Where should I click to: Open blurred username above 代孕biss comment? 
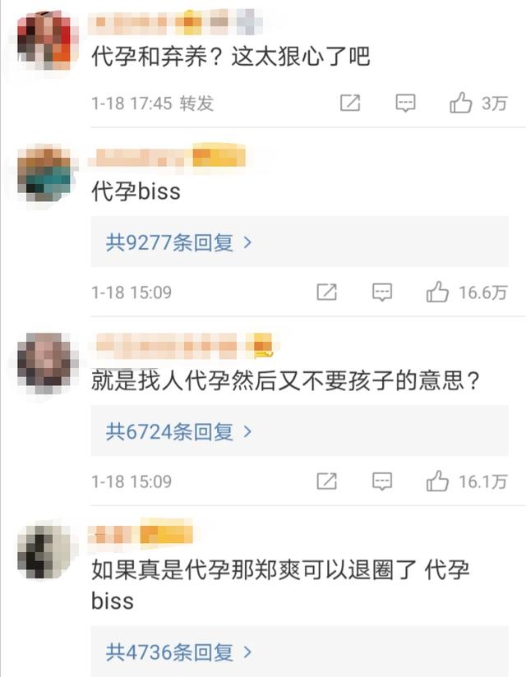[x=168, y=157]
